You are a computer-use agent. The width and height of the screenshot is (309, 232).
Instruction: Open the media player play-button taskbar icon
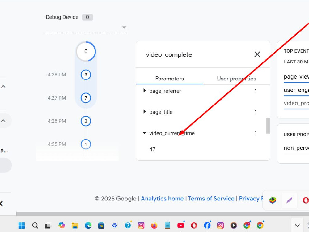click(234, 226)
